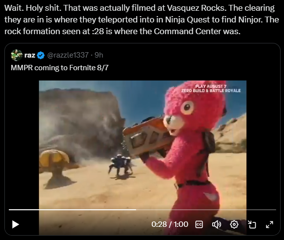The image size is (284, 240).
Task: Click the unplayed portion of progress bar
Action: point(206,210)
